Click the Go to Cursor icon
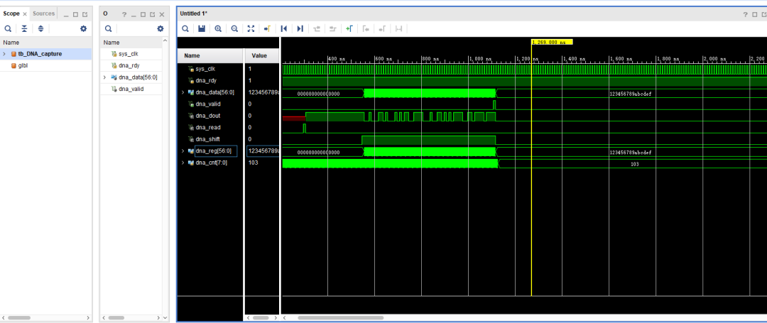The width and height of the screenshot is (767, 323). [268, 28]
